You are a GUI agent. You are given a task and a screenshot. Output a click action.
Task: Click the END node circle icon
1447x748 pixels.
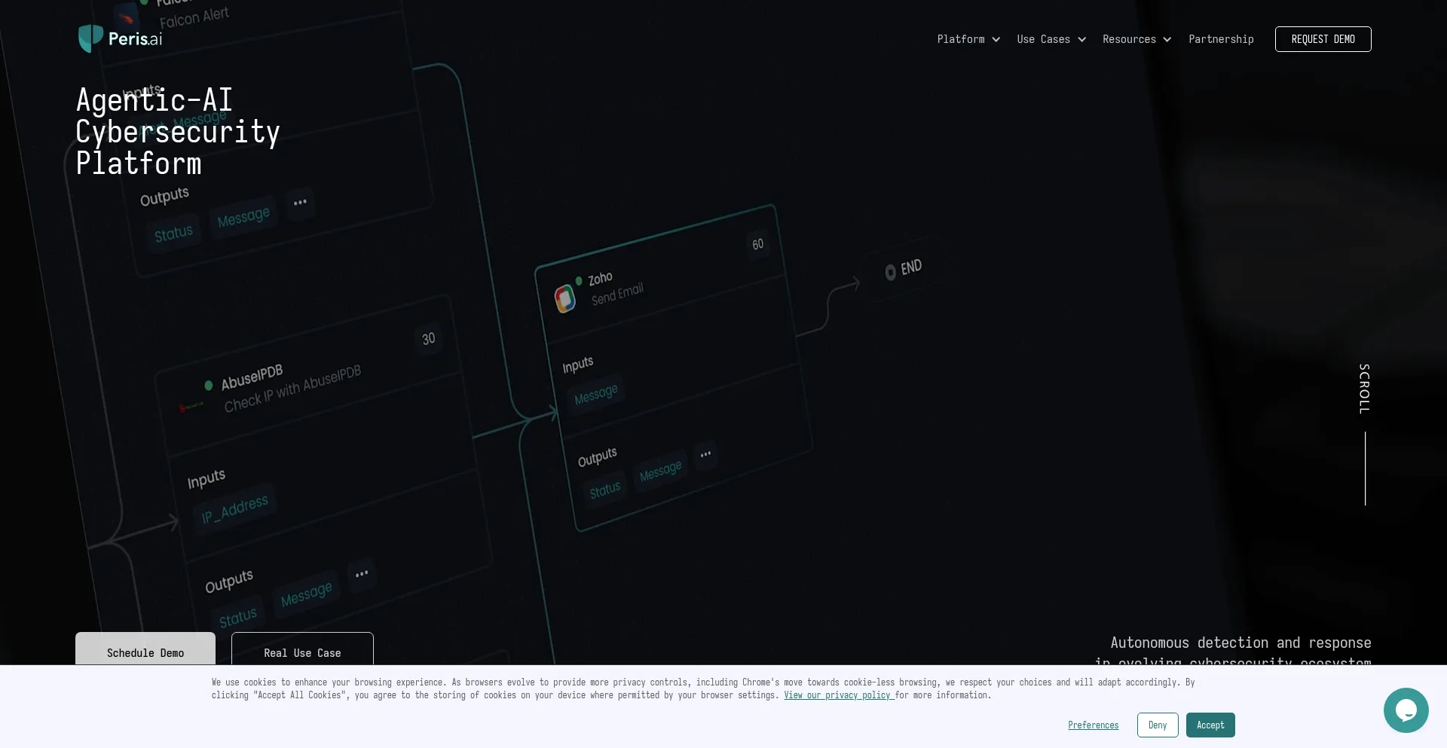point(890,272)
